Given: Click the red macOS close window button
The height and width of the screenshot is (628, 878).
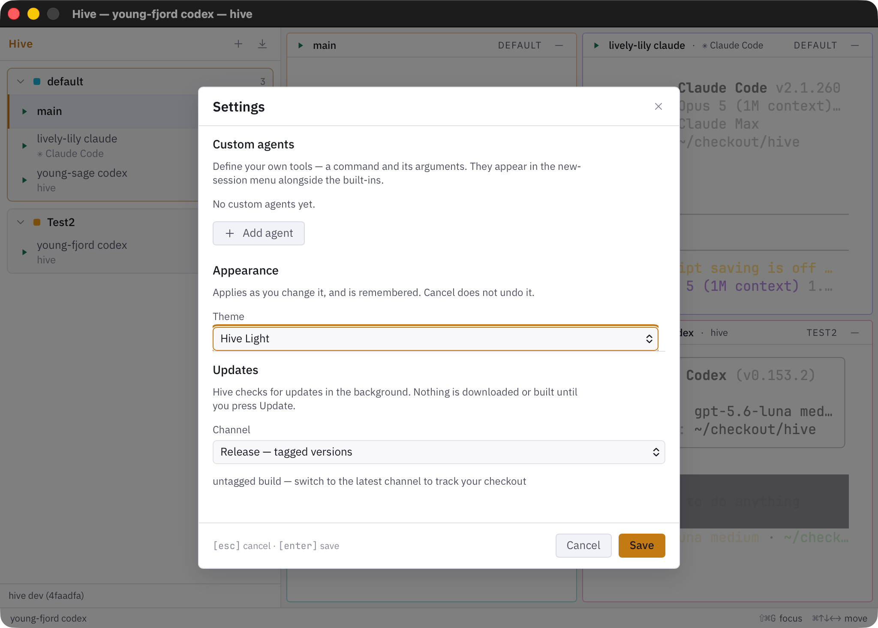Looking at the screenshot, I should (x=14, y=14).
